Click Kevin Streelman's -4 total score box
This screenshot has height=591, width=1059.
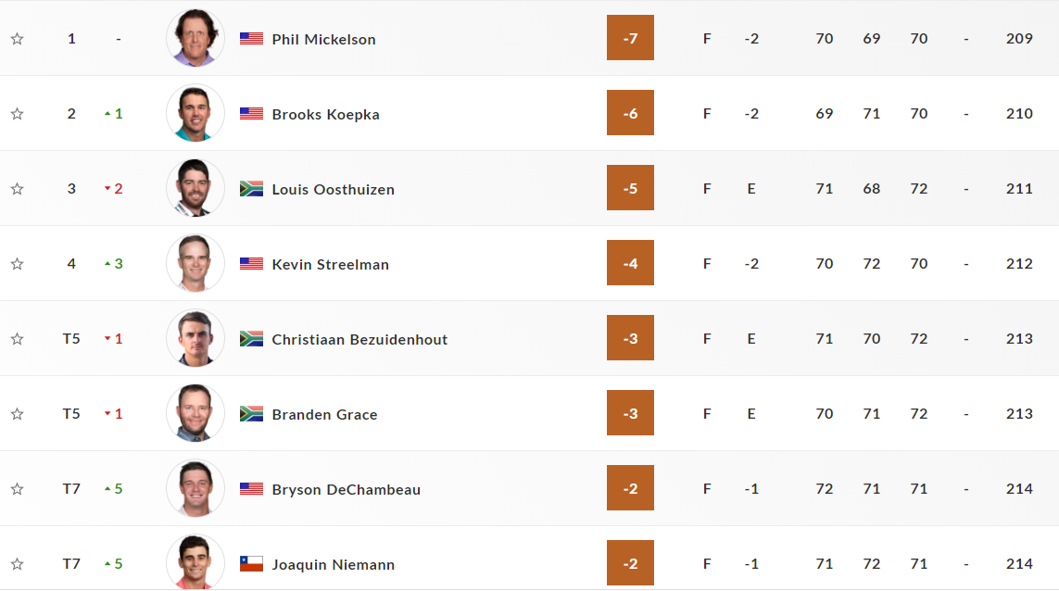click(630, 263)
